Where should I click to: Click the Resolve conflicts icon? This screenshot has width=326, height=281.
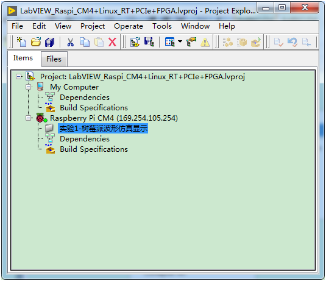click(191, 42)
